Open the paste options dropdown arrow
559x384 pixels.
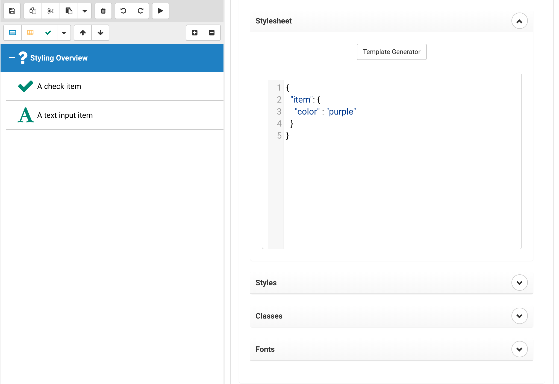pos(85,11)
